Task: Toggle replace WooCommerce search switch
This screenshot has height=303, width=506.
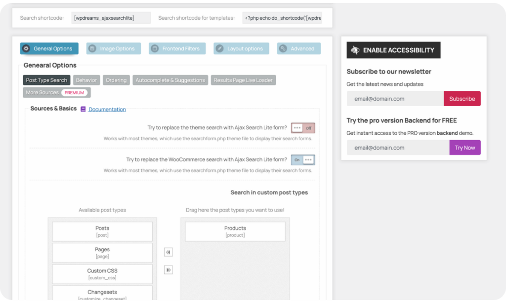Action: tap(303, 160)
